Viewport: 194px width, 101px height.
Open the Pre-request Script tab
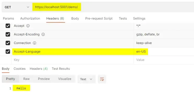point(99,18)
